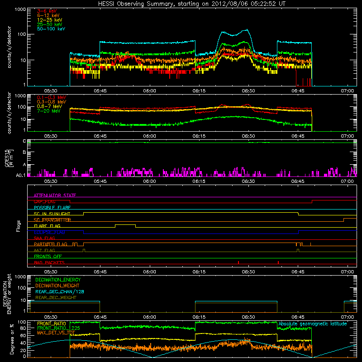Viewport: 362px width, 362px height.
Task: Select the red 3-6 keV legend label
Action: 47,11
